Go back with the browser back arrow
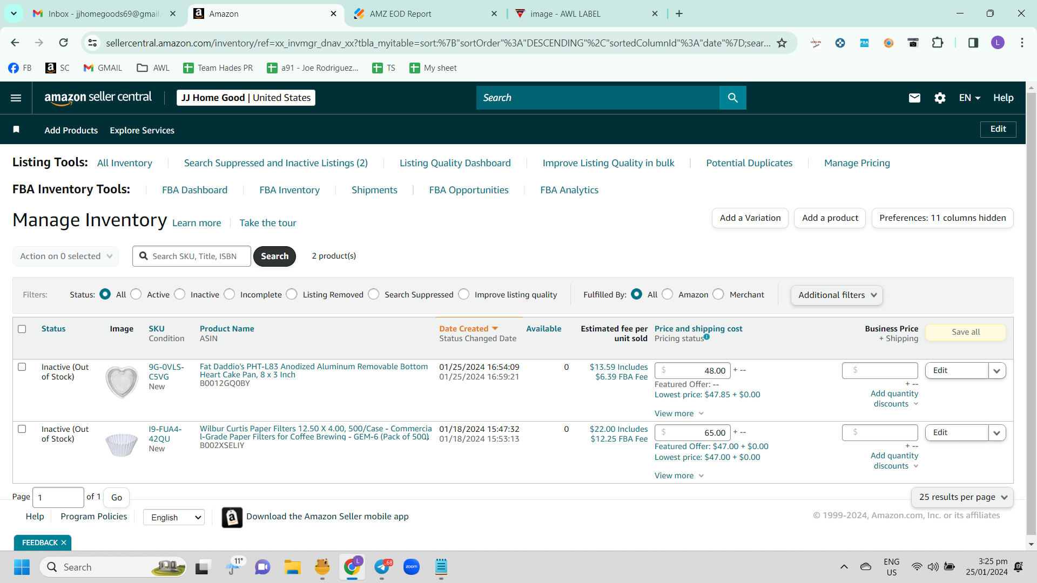The image size is (1037, 583). [x=15, y=43]
